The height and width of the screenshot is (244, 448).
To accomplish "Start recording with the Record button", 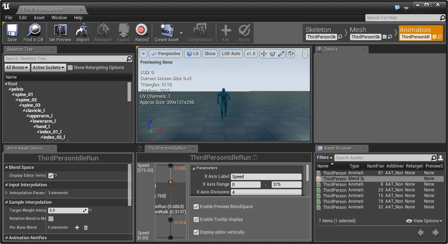I will tap(142, 33).
